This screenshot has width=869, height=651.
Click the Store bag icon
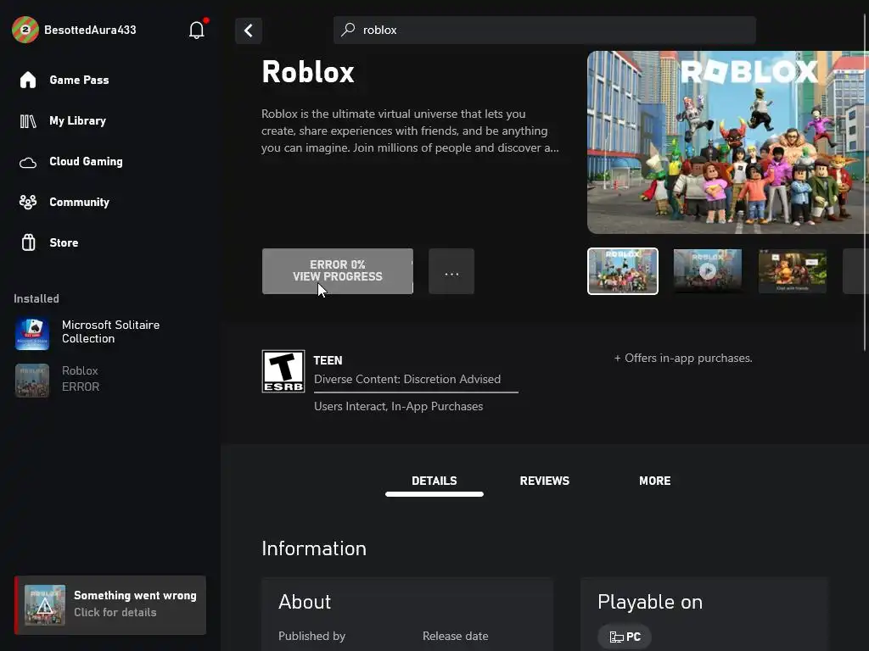coord(28,242)
